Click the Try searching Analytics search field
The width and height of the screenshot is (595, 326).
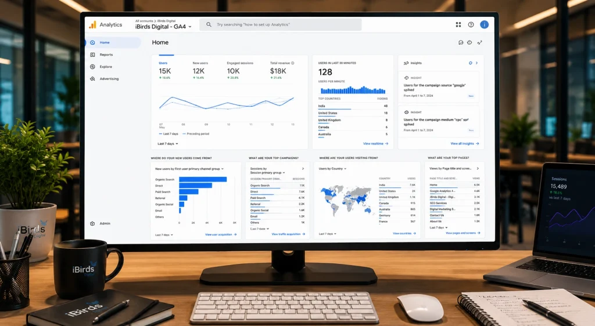[x=281, y=24]
